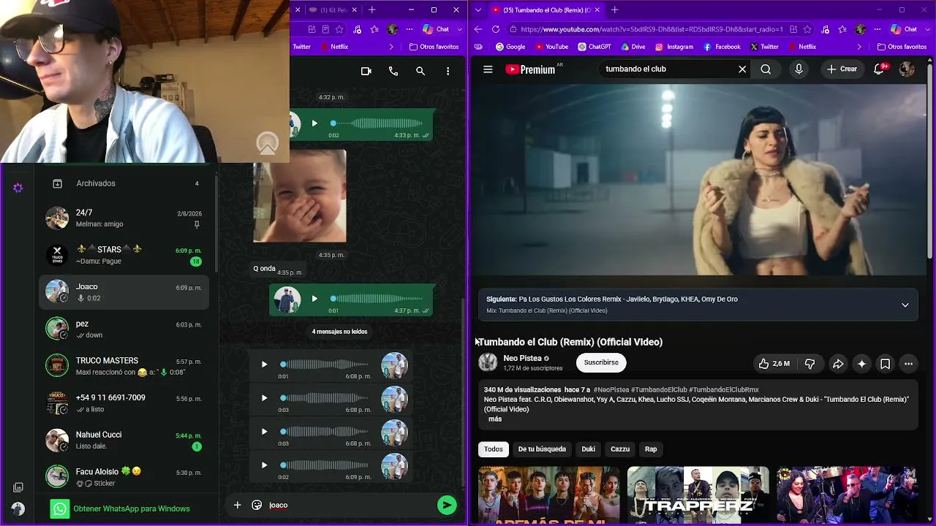Subscribe to Neo Pistea with Suscribirse
The image size is (936, 526).
tap(601, 362)
